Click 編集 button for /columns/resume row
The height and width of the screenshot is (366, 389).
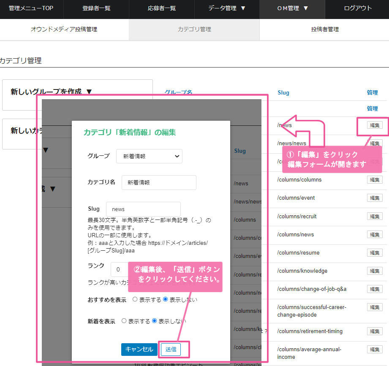coord(375,253)
